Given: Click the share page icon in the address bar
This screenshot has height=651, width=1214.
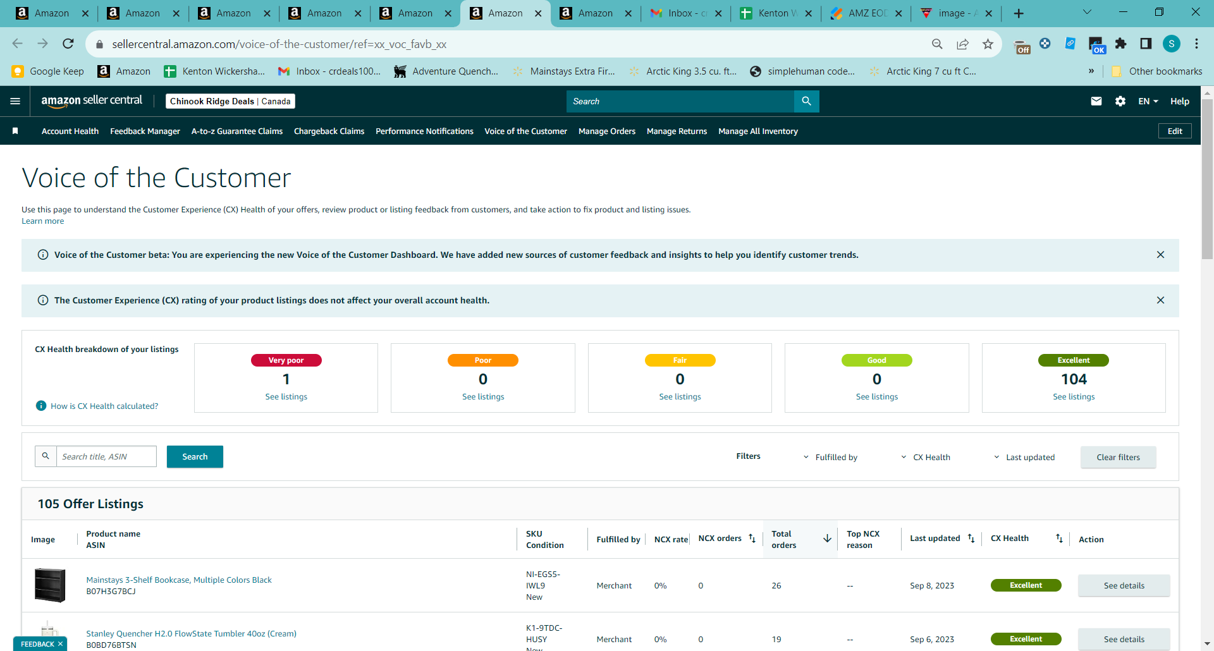Looking at the screenshot, I should [962, 44].
